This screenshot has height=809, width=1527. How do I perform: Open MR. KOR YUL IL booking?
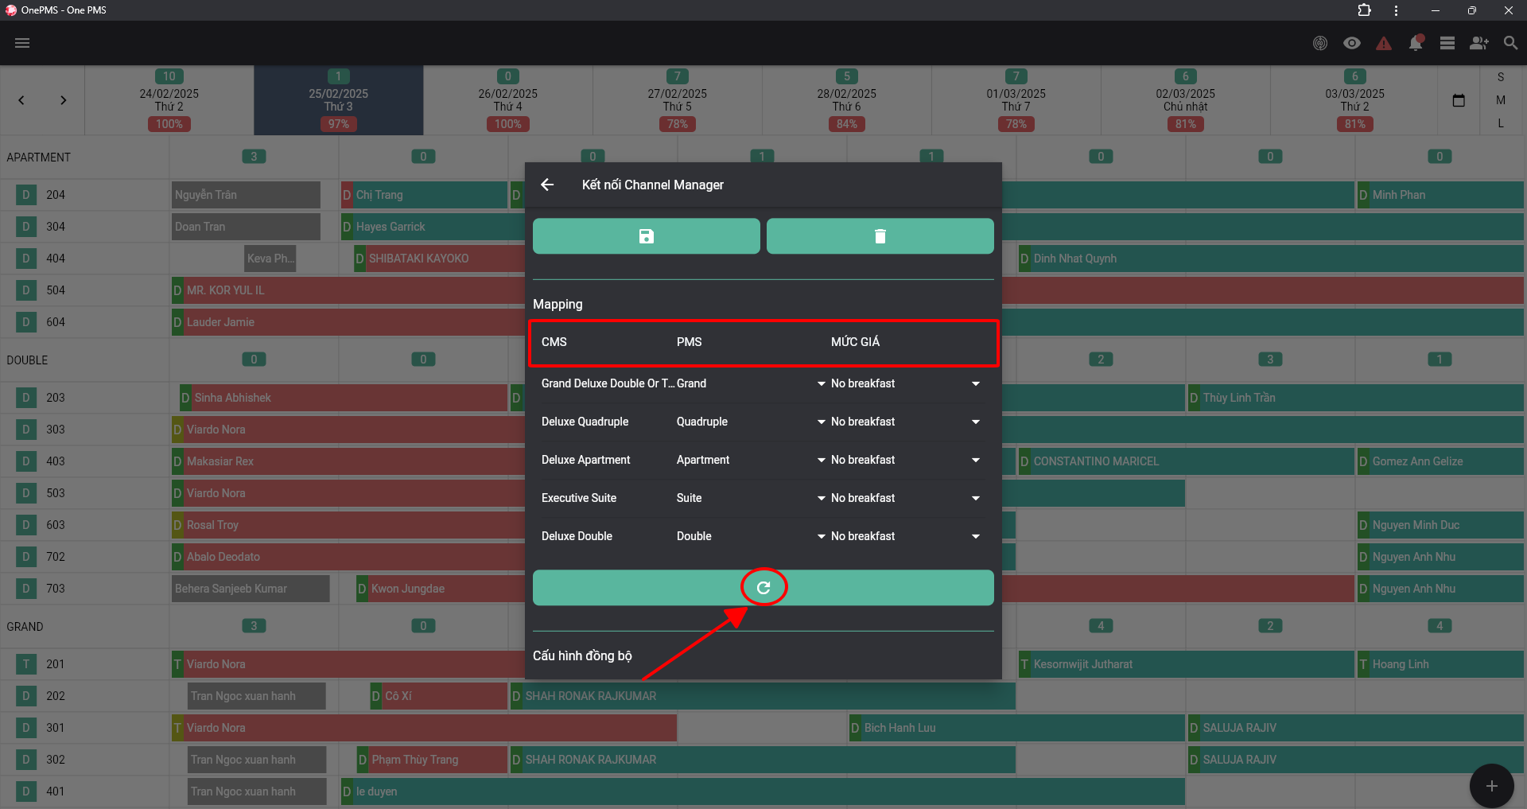coord(348,290)
